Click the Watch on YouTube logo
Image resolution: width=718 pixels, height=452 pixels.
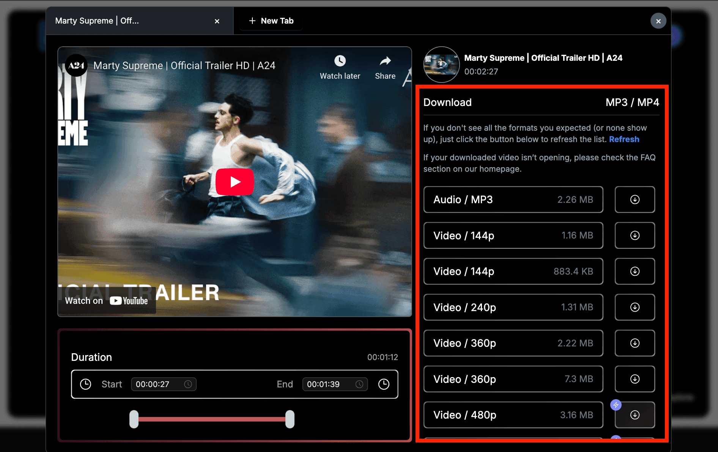pyautogui.click(x=129, y=301)
